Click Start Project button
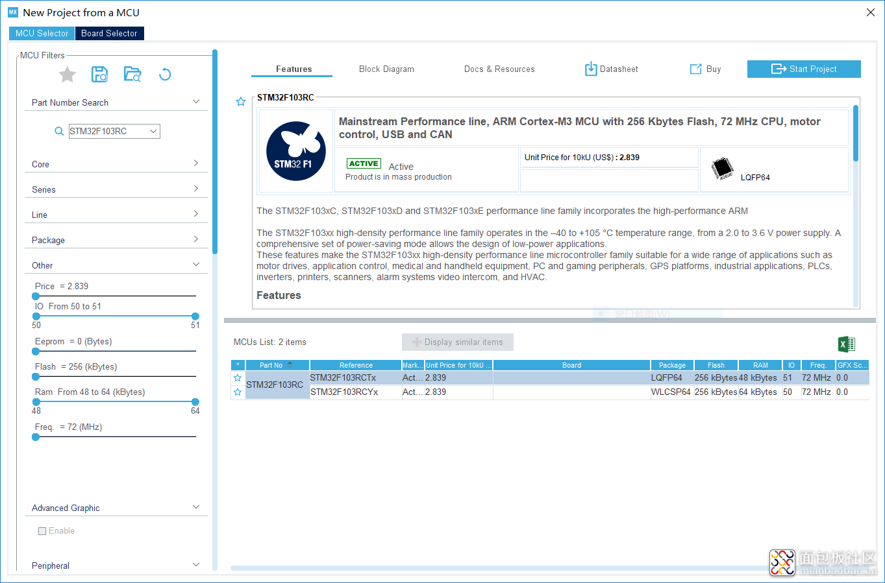Viewport: 885px width, 583px height. 804,69
